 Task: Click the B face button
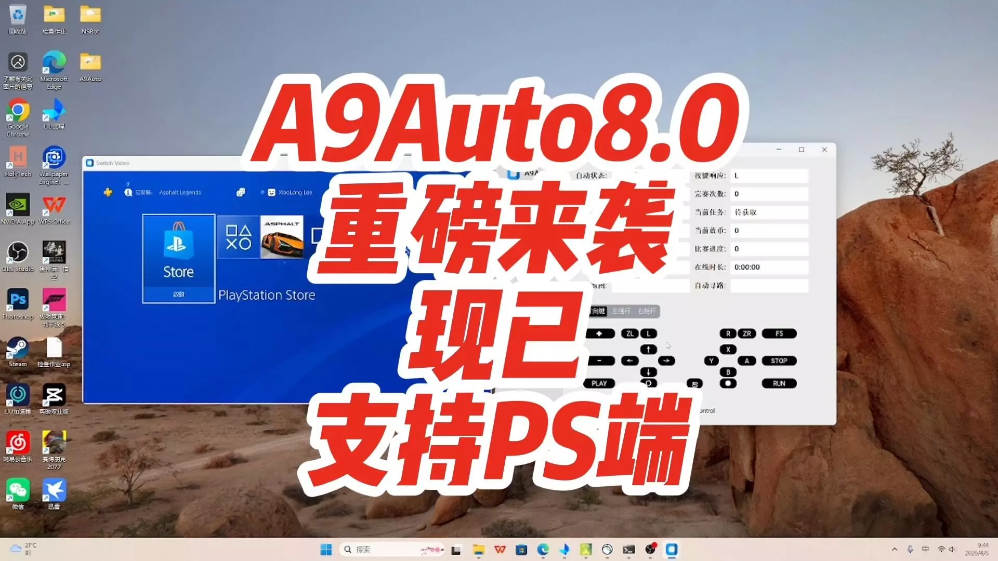pyautogui.click(x=728, y=372)
